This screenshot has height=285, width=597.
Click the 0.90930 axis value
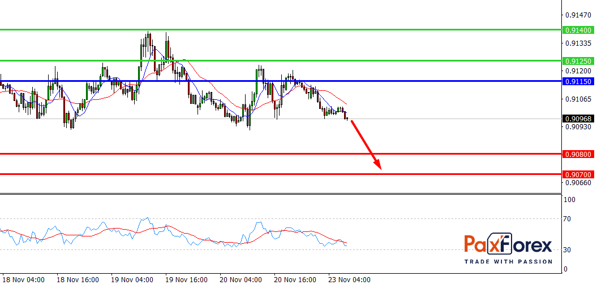(x=578, y=127)
